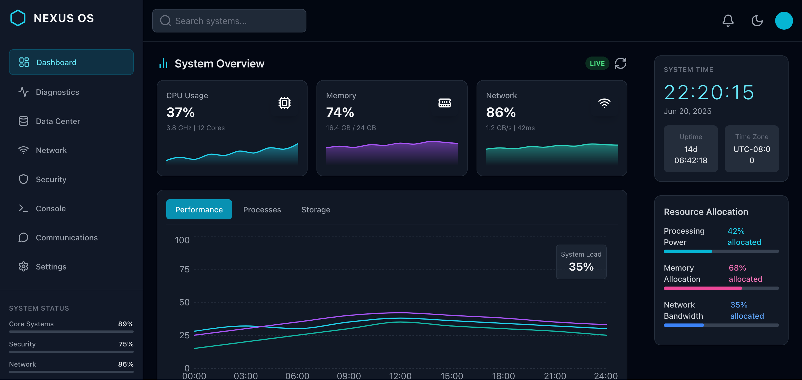The width and height of the screenshot is (802, 380).
Task: Click the CPU chip icon
Action: tap(284, 103)
